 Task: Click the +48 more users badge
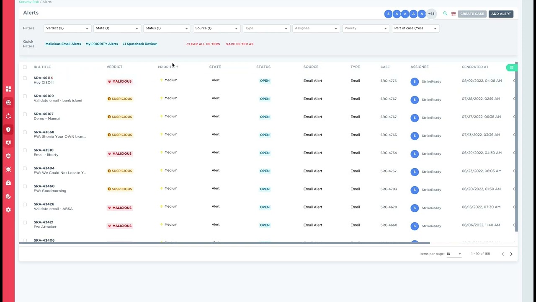pyautogui.click(x=431, y=14)
